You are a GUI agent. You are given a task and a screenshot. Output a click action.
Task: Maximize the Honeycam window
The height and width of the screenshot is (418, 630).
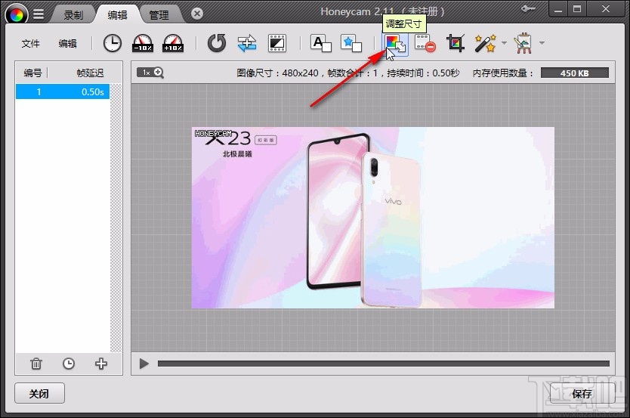coord(577,9)
